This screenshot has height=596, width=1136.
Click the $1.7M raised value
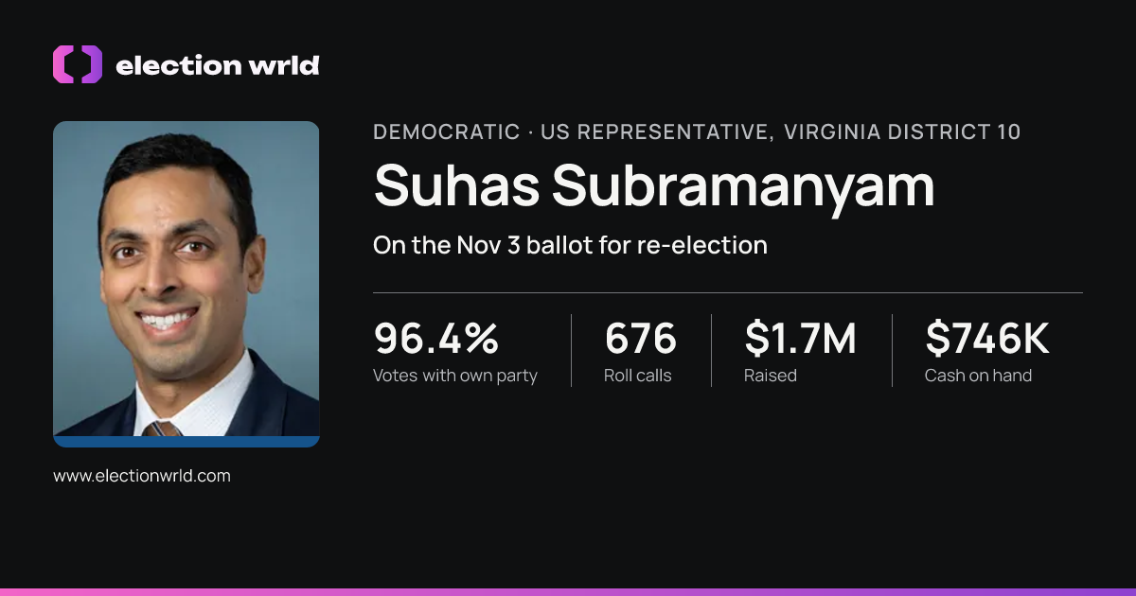click(x=800, y=339)
